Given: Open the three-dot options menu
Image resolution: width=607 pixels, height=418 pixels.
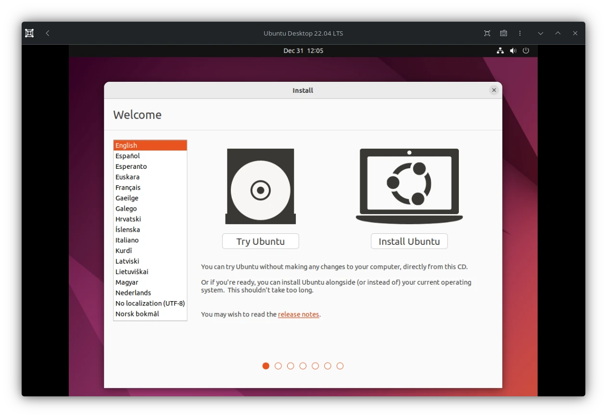Looking at the screenshot, I should pos(519,33).
